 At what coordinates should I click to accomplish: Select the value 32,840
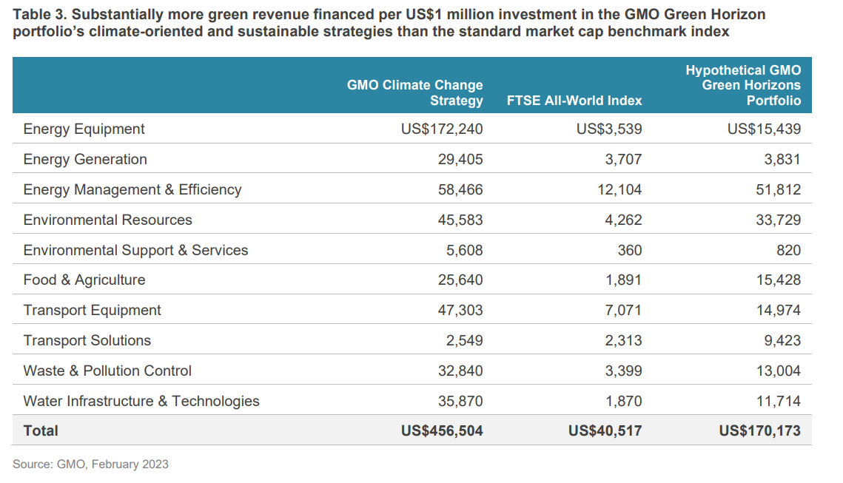[x=460, y=371]
